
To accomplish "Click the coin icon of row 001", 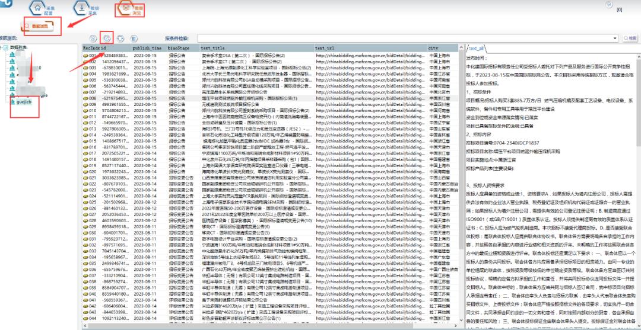I will (x=85, y=55).
